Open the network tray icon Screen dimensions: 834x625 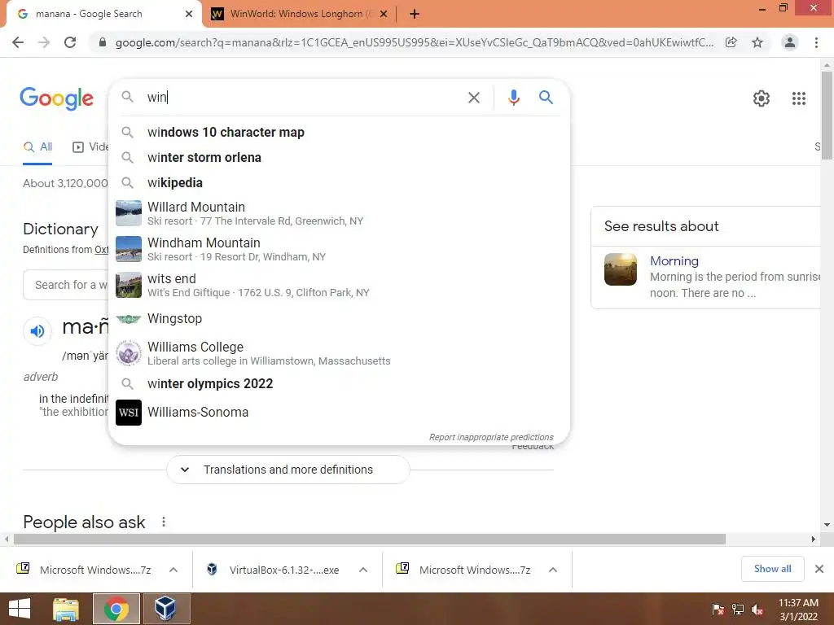click(x=737, y=610)
